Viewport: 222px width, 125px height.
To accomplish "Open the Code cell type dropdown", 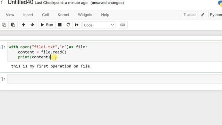I will click(99, 25).
